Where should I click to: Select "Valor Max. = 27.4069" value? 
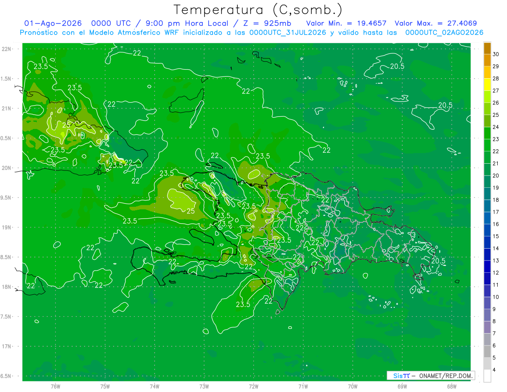[436, 24]
